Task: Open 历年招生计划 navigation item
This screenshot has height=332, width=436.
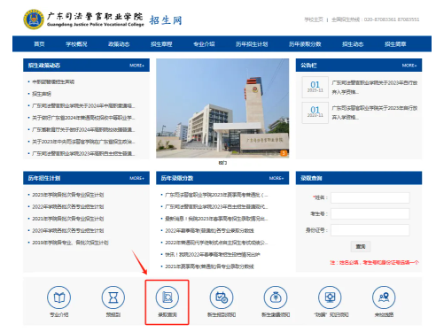Action: [252, 44]
